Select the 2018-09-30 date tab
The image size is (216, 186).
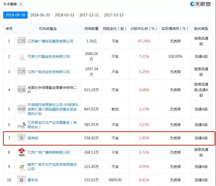click(x=15, y=15)
